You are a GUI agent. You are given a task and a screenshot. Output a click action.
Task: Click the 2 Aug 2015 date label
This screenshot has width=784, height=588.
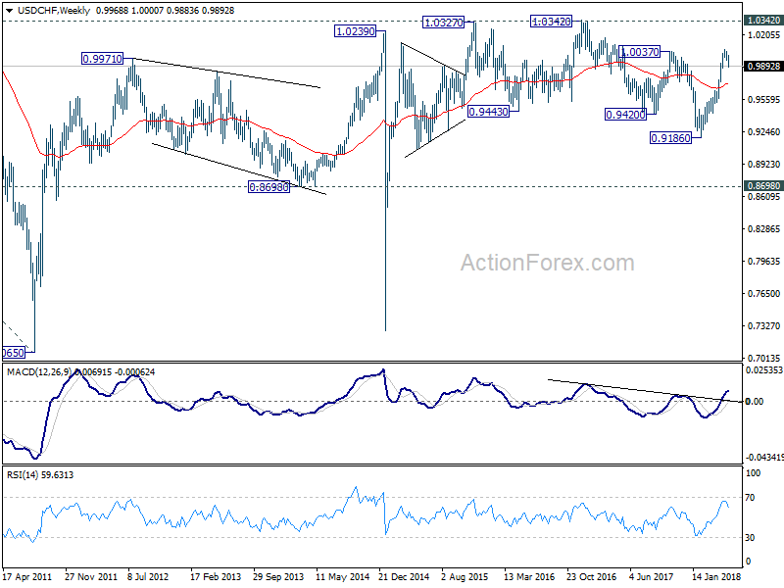point(465,577)
